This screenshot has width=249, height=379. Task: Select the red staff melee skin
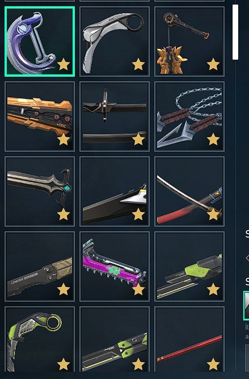tap(189, 339)
